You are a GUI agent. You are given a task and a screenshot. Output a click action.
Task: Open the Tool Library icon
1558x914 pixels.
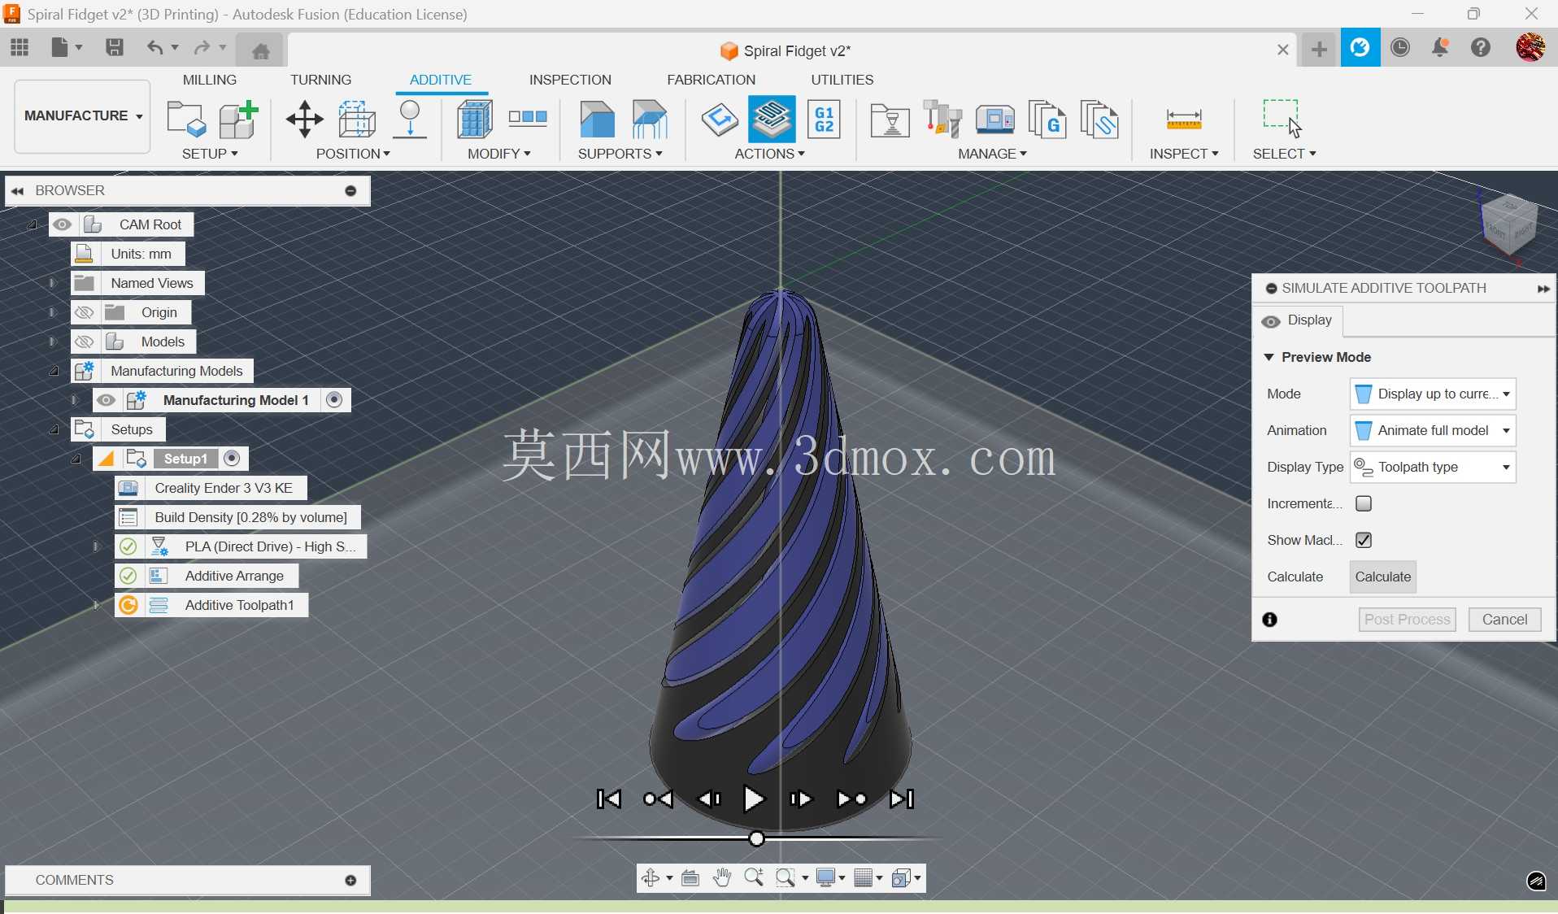click(x=942, y=119)
